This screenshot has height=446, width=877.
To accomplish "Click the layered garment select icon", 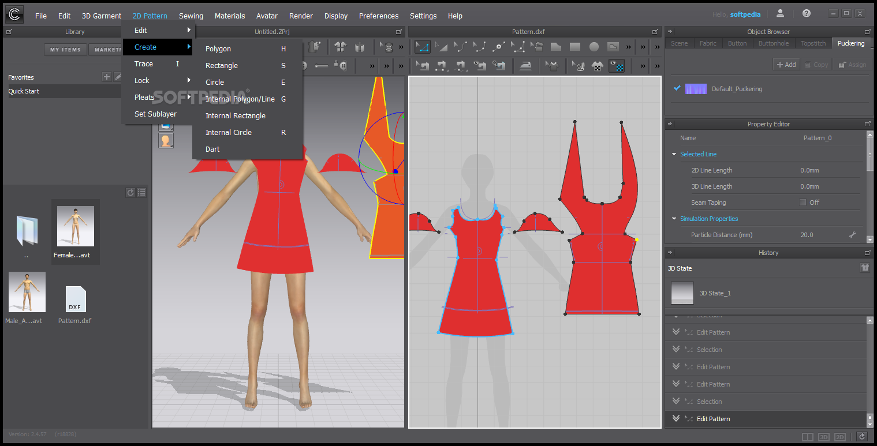I will (387, 47).
